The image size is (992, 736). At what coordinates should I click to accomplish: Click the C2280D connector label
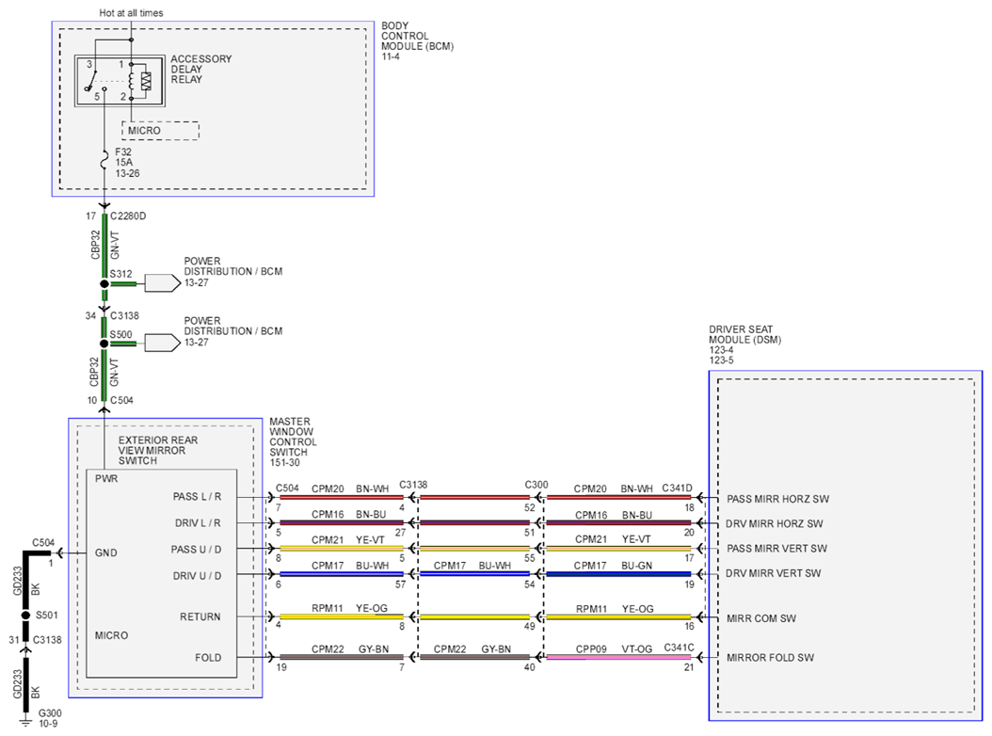tap(128, 216)
